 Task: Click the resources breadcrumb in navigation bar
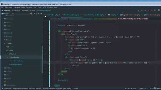pyautogui.click(x=16, y=10)
